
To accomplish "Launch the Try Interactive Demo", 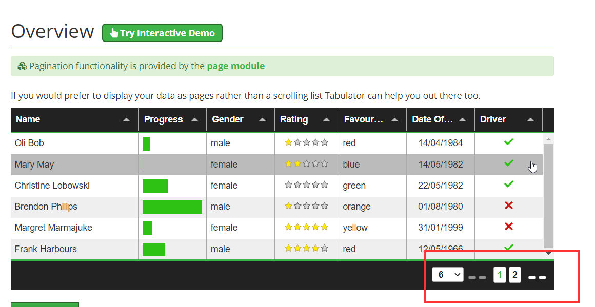I will tap(162, 33).
